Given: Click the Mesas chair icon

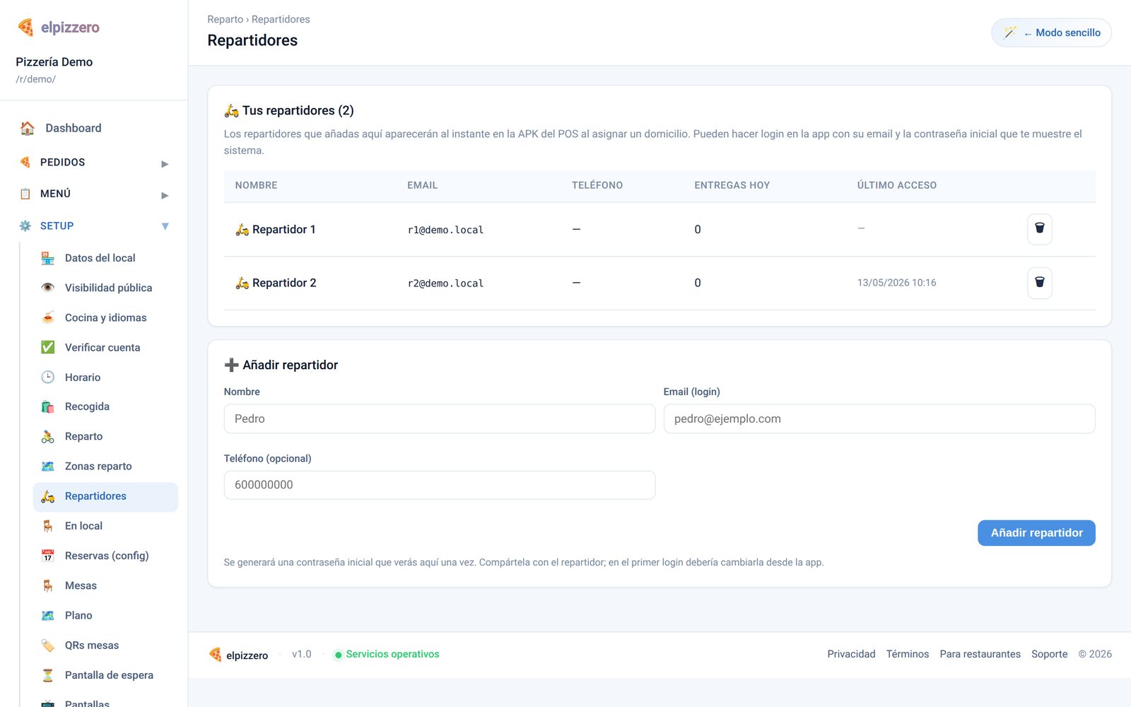Looking at the screenshot, I should tap(47, 585).
